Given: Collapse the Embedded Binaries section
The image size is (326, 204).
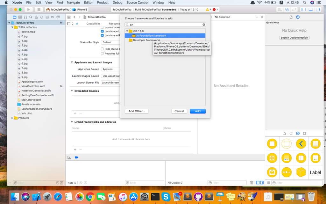Looking at the screenshot, I should point(72,91).
